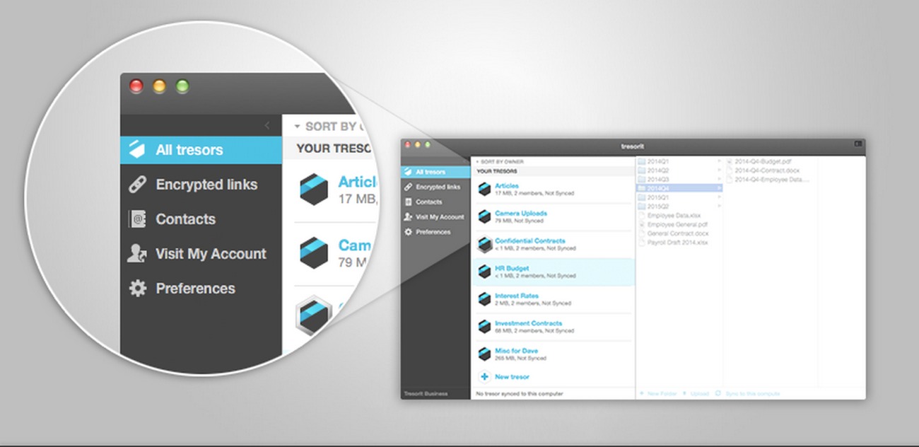This screenshot has width=919, height=447.
Task: Expand the 2015Q2 folder arrow
Action: (720, 207)
